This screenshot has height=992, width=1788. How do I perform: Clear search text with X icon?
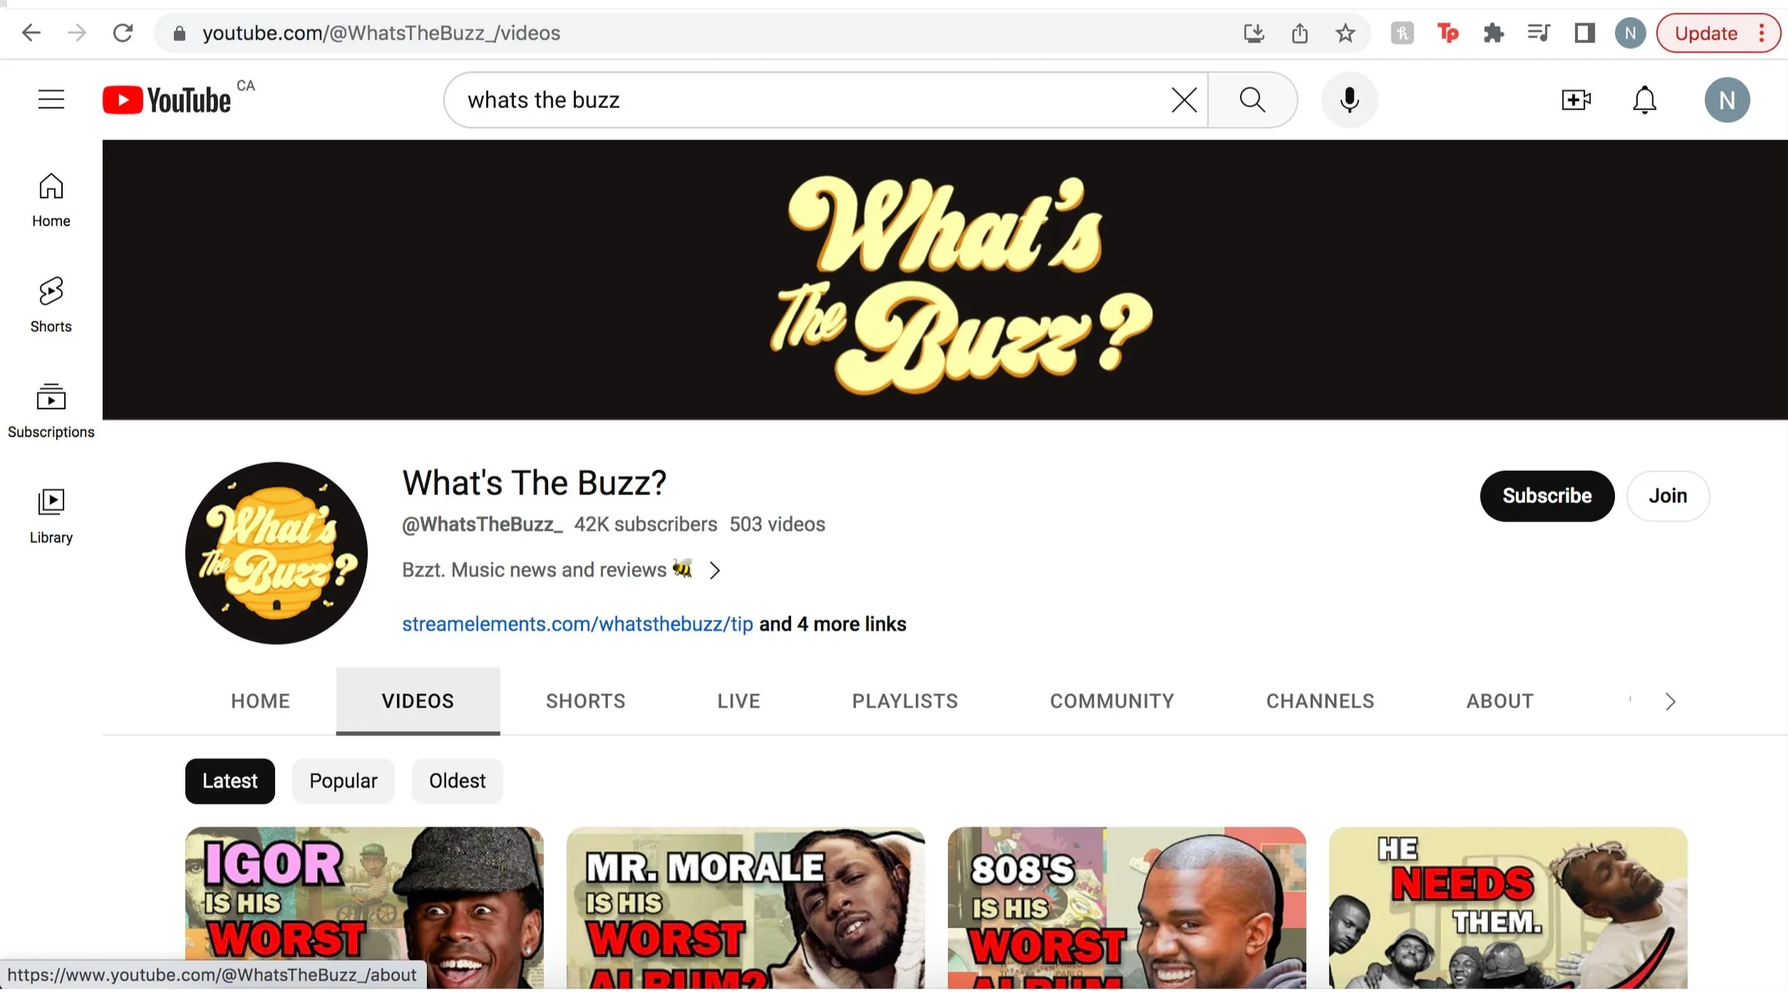click(x=1184, y=99)
